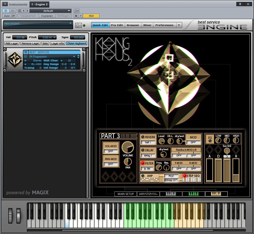Open the Instrumente menu arrow
Viewport: 254px width, 234px height.
point(5,4)
